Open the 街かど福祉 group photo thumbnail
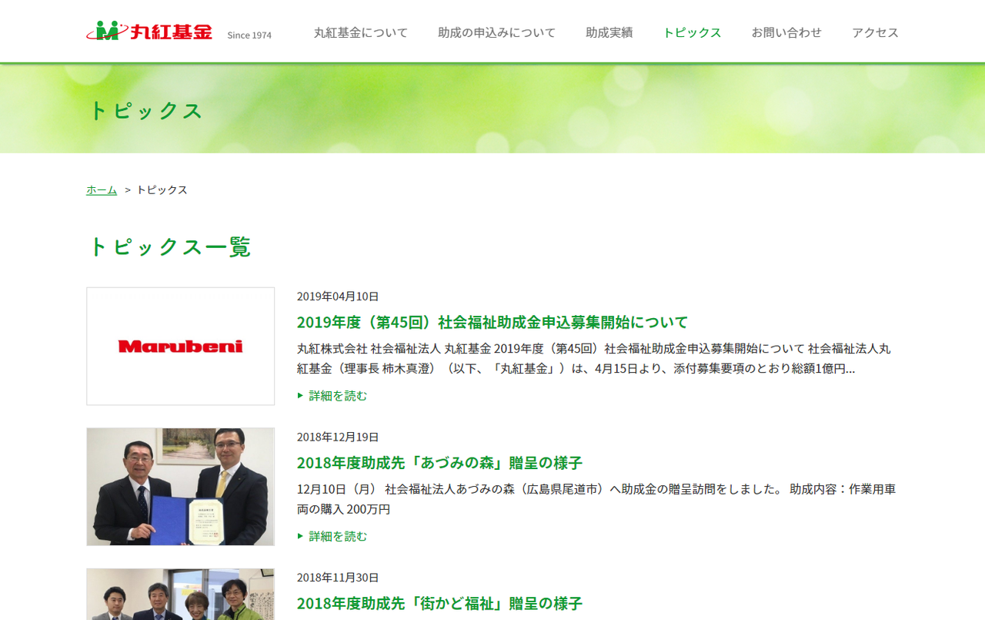This screenshot has height=620, width=985. [180, 595]
